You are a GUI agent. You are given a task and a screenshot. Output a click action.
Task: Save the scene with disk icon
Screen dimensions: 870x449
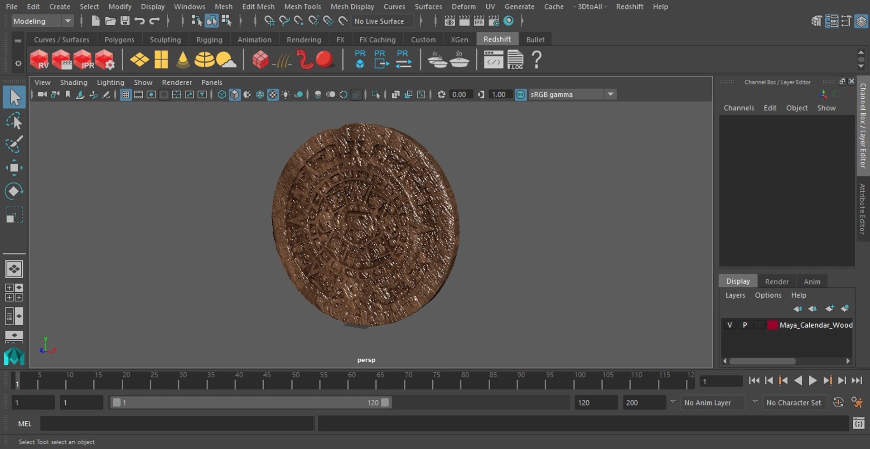[125, 21]
